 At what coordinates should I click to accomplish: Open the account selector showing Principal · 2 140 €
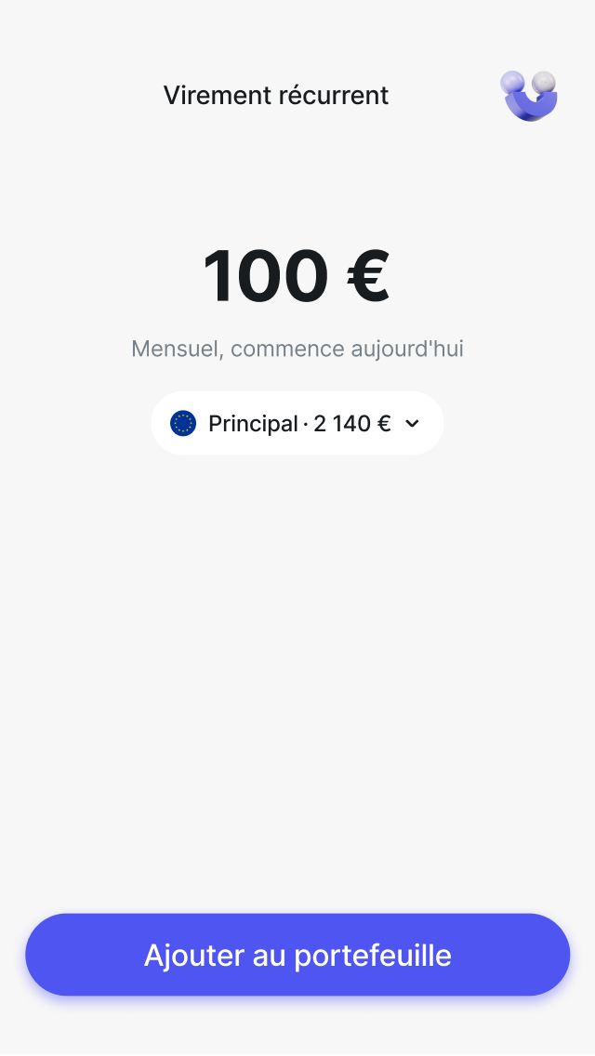(x=297, y=423)
